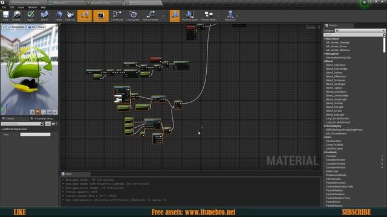Select Desaturation in the Palette list
This screenshot has width=387, height=217.
click(333, 141)
